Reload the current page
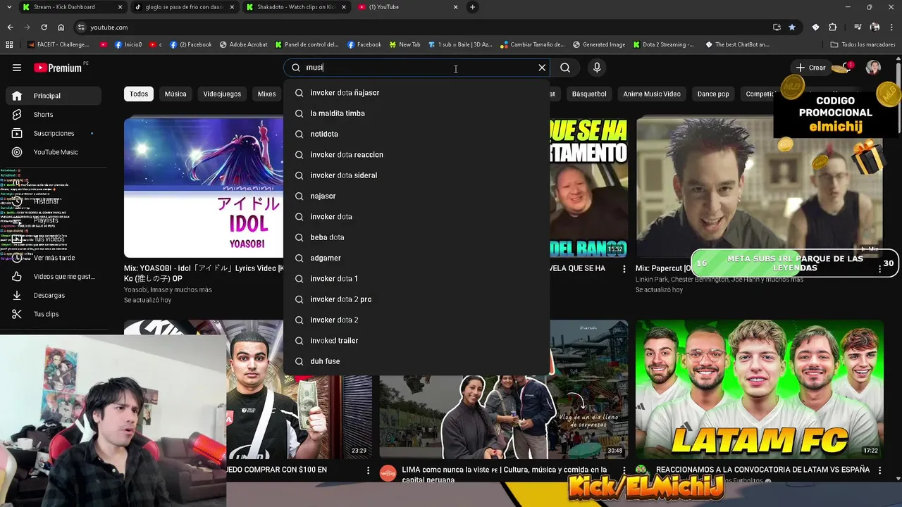The width and height of the screenshot is (902, 507). (x=44, y=27)
